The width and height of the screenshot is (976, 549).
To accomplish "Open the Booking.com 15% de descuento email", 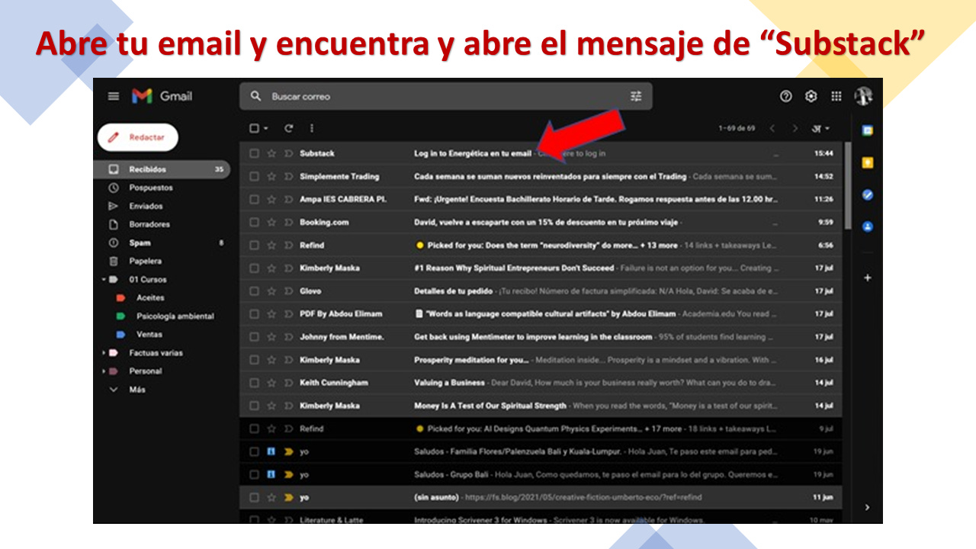I will pos(541,222).
